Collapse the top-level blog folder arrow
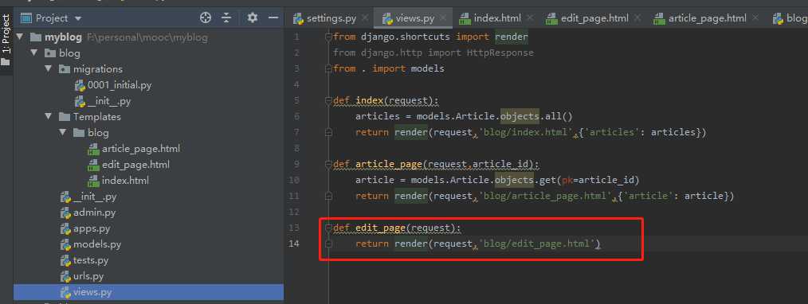The width and height of the screenshot is (808, 304). tap(34, 53)
